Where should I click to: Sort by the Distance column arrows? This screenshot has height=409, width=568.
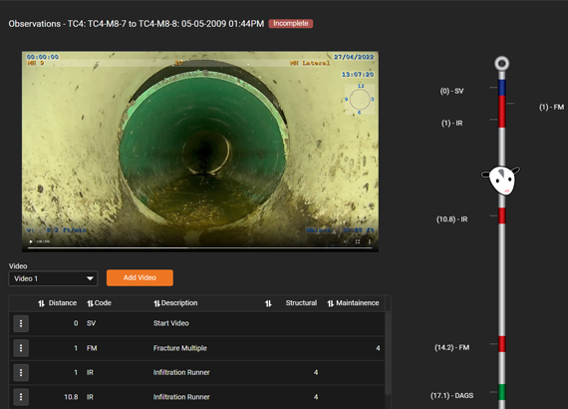41,303
